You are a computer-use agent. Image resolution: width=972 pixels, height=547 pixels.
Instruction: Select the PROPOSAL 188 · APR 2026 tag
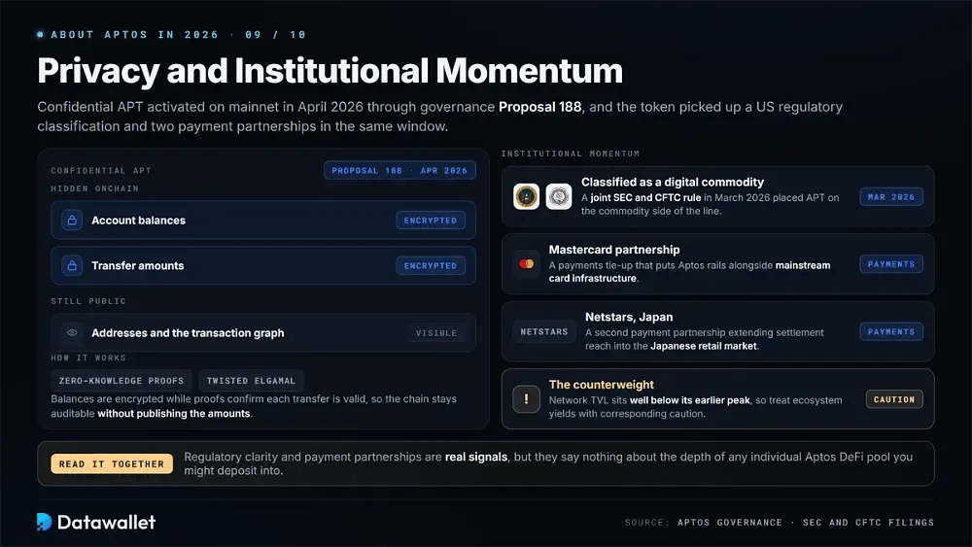pyautogui.click(x=399, y=170)
